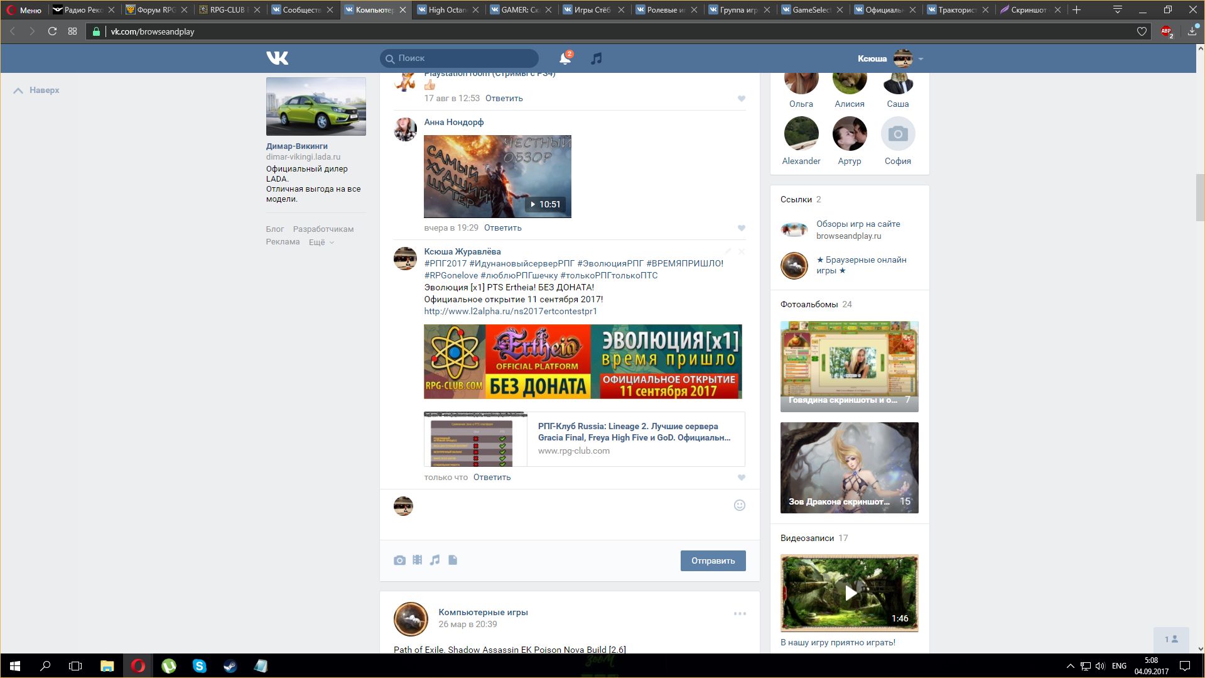Viewport: 1205px width, 678px height.
Task: Open the Разработчикам footer link
Action: (x=323, y=229)
